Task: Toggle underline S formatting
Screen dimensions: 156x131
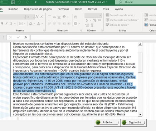Action: (x=11, y=23)
